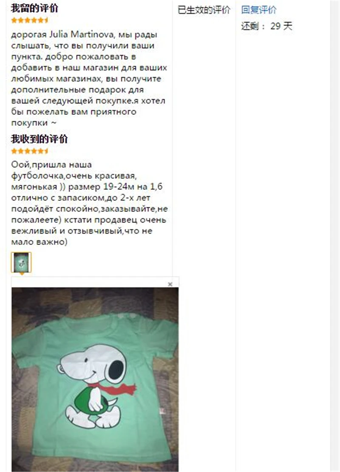The width and height of the screenshot is (340, 472).
Task: Click the 还剩 29 天 remaining days text
Action: coord(266,26)
